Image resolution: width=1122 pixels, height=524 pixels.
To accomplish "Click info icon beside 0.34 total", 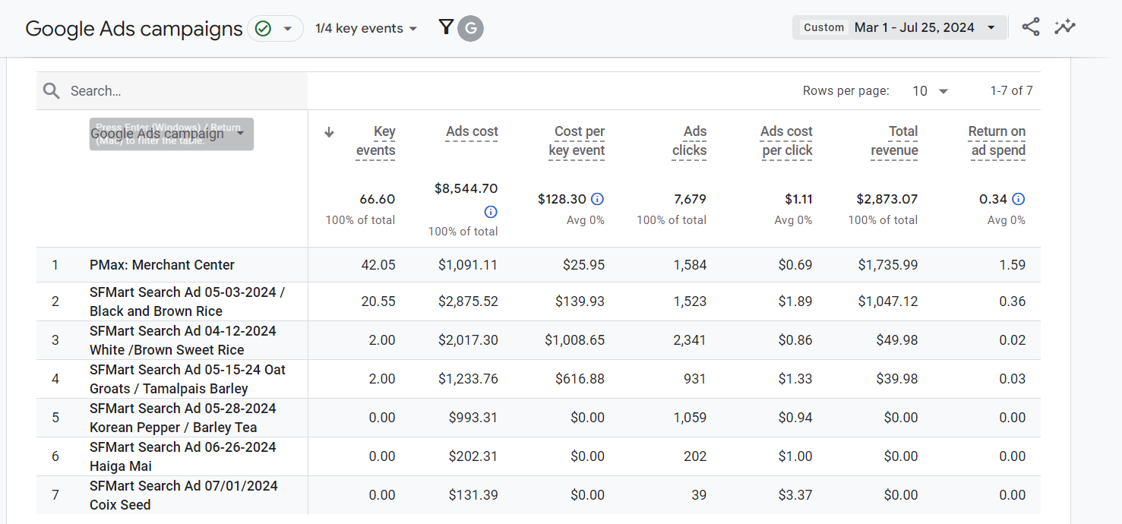I will point(1019,199).
